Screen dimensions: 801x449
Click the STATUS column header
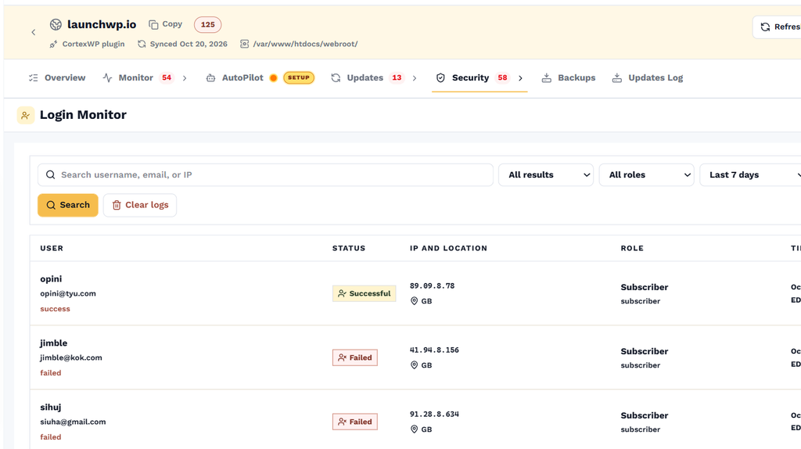(349, 248)
